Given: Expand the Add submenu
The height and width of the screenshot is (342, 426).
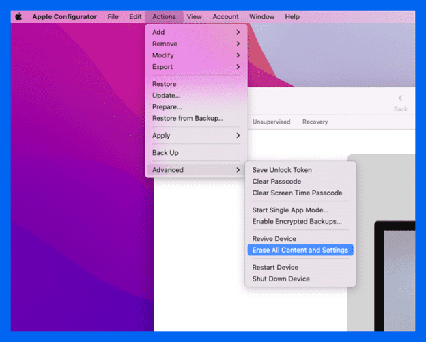Looking at the screenshot, I should 196,32.
